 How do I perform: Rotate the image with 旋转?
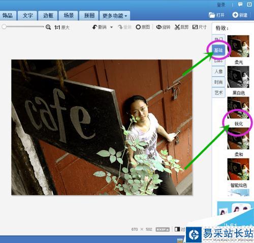tap(163, 27)
